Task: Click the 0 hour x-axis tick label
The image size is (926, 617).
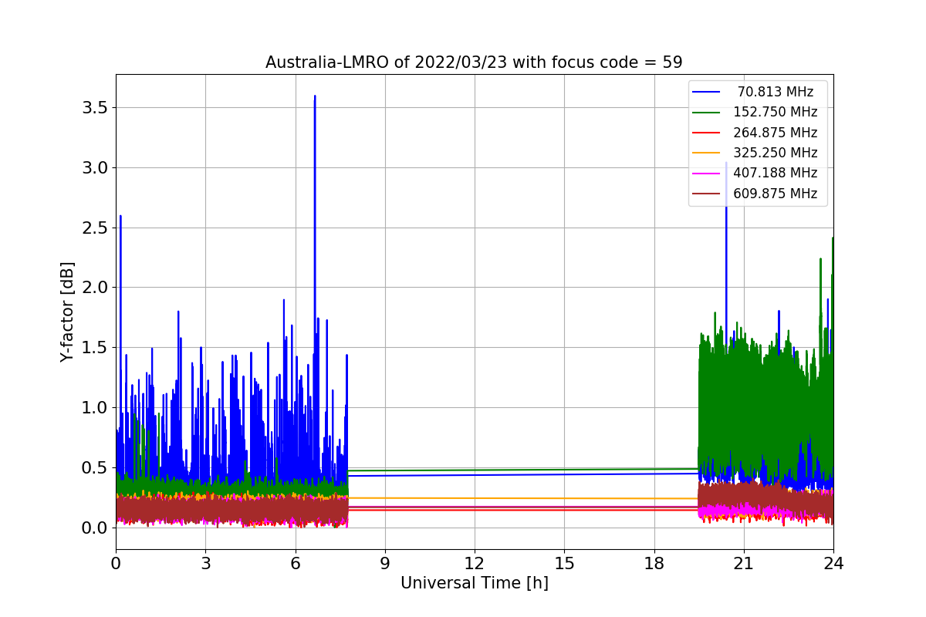Action: (x=116, y=564)
